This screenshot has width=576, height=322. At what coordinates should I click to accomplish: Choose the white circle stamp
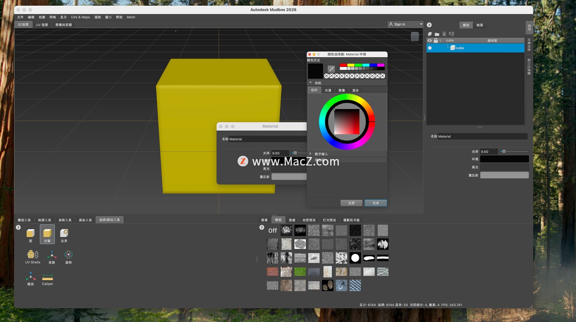click(355, 258)
